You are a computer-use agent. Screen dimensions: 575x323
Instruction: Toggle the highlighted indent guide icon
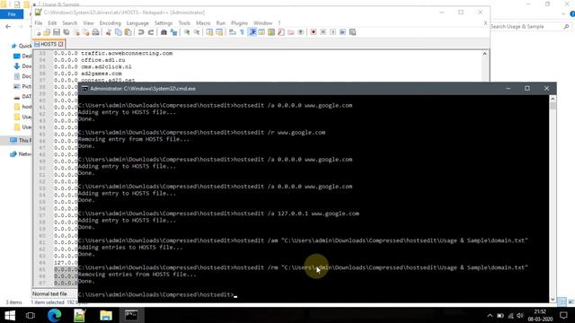252,32
